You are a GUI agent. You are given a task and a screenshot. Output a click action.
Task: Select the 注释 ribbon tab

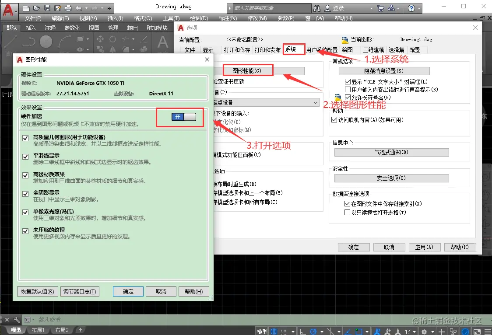click(50, 28)
